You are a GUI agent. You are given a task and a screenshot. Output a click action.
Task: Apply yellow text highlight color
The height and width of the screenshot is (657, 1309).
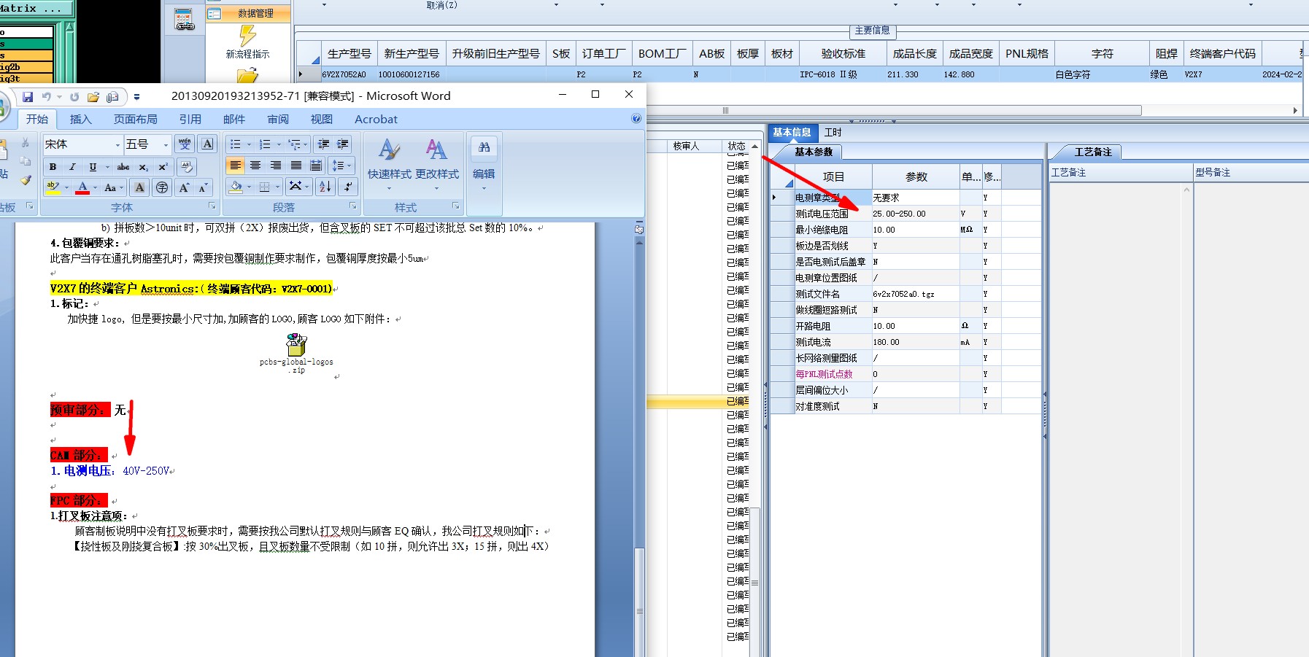(53, 187)
